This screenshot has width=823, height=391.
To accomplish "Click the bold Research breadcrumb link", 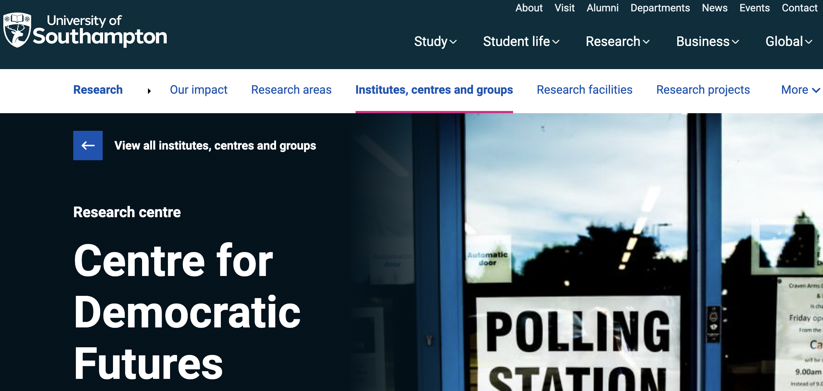I will coord(98,90).
